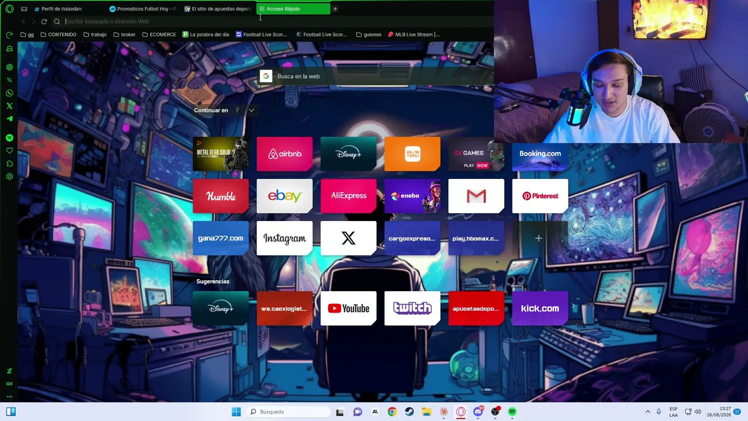Launch WhatsApp from the sidebar
Screen dimensions: 748x421
point(9,93)
